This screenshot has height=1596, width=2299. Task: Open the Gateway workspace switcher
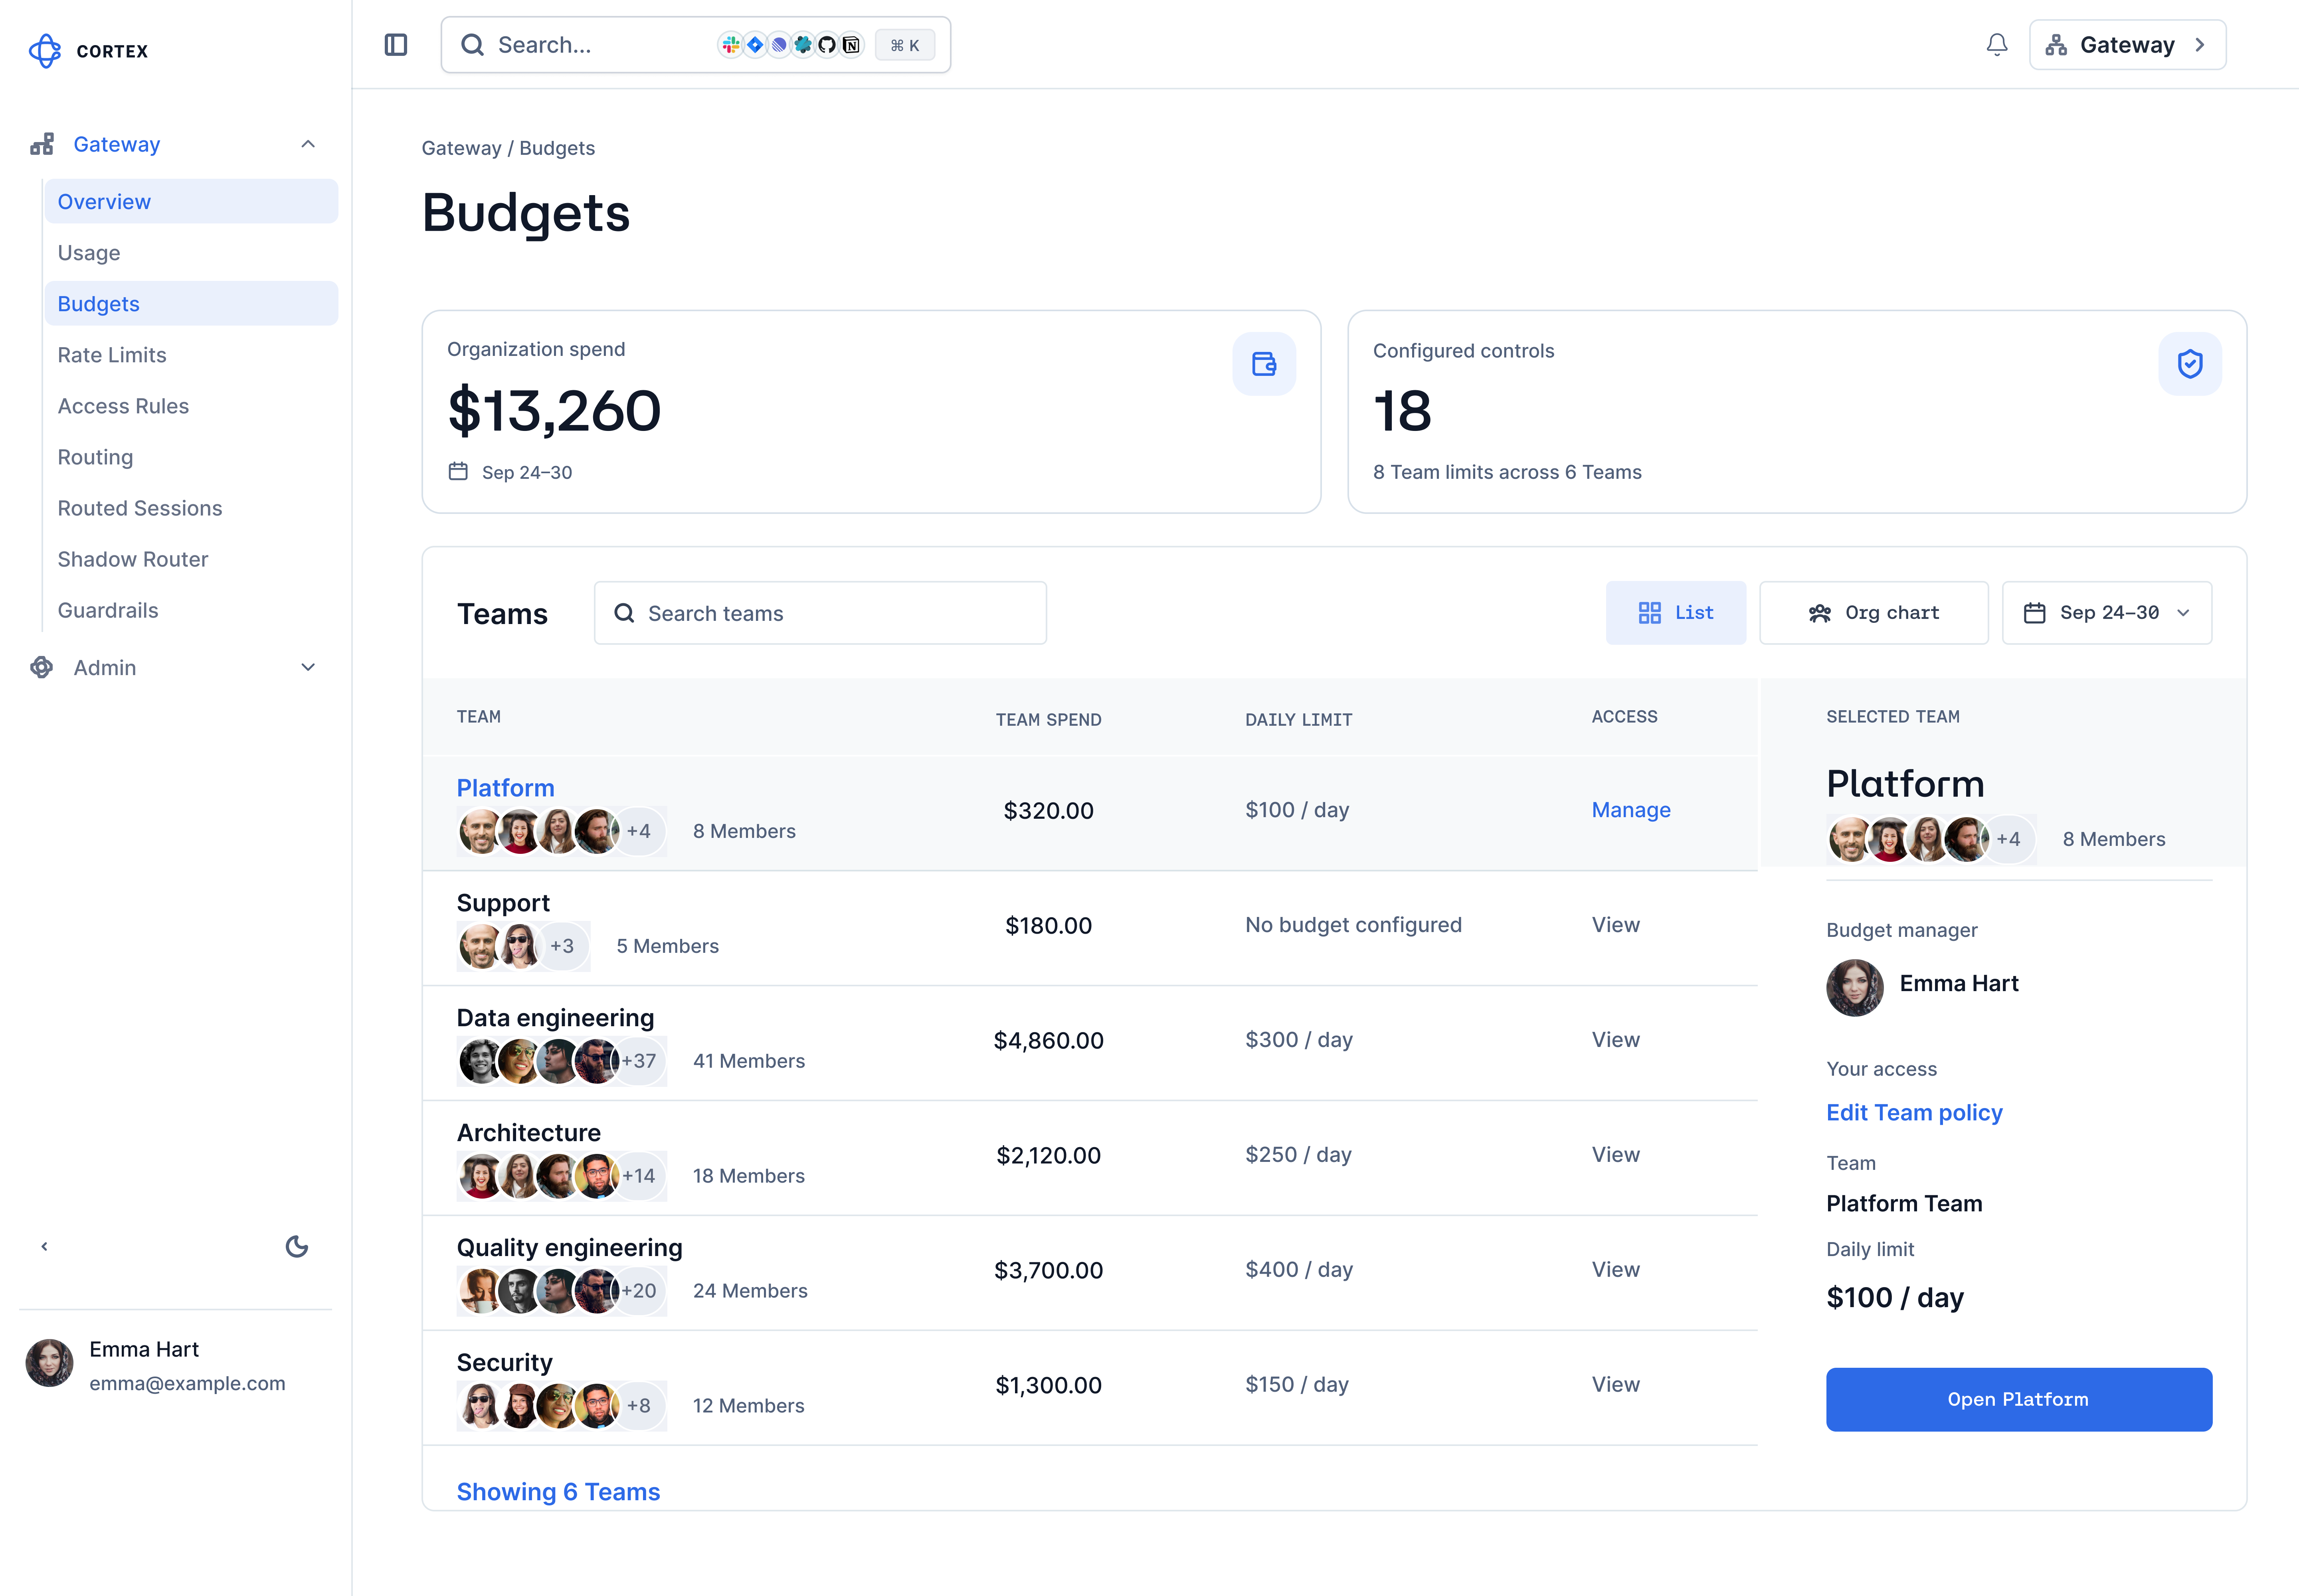[x=2127, y=45]
